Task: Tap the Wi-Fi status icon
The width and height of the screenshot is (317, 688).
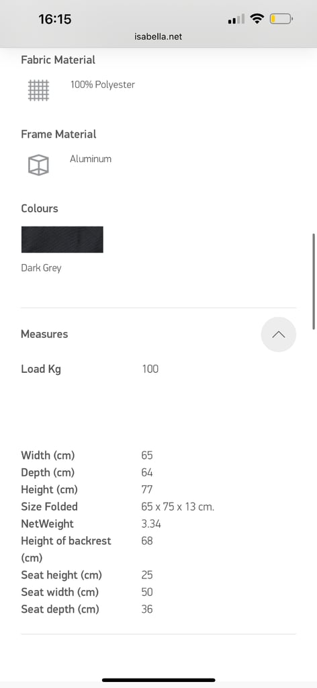Action: coord(257,19)
